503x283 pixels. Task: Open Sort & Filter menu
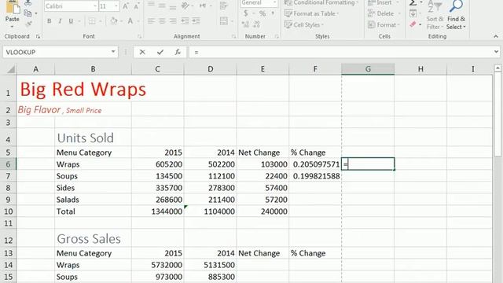click(435, 15)
